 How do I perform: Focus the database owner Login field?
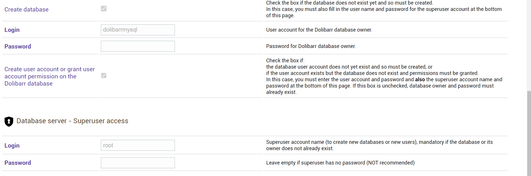point(138,30)
